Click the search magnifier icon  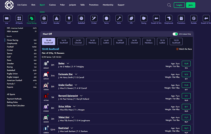click(x=169, y=5)
